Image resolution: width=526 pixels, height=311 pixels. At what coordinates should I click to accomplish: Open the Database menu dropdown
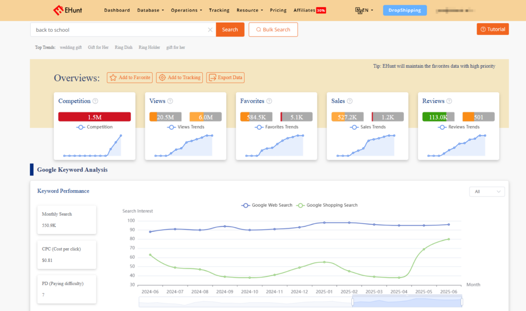tap(150, 10)
